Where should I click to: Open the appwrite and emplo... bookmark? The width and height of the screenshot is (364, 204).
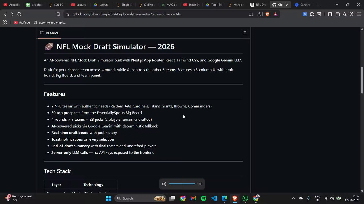(50, 22)
